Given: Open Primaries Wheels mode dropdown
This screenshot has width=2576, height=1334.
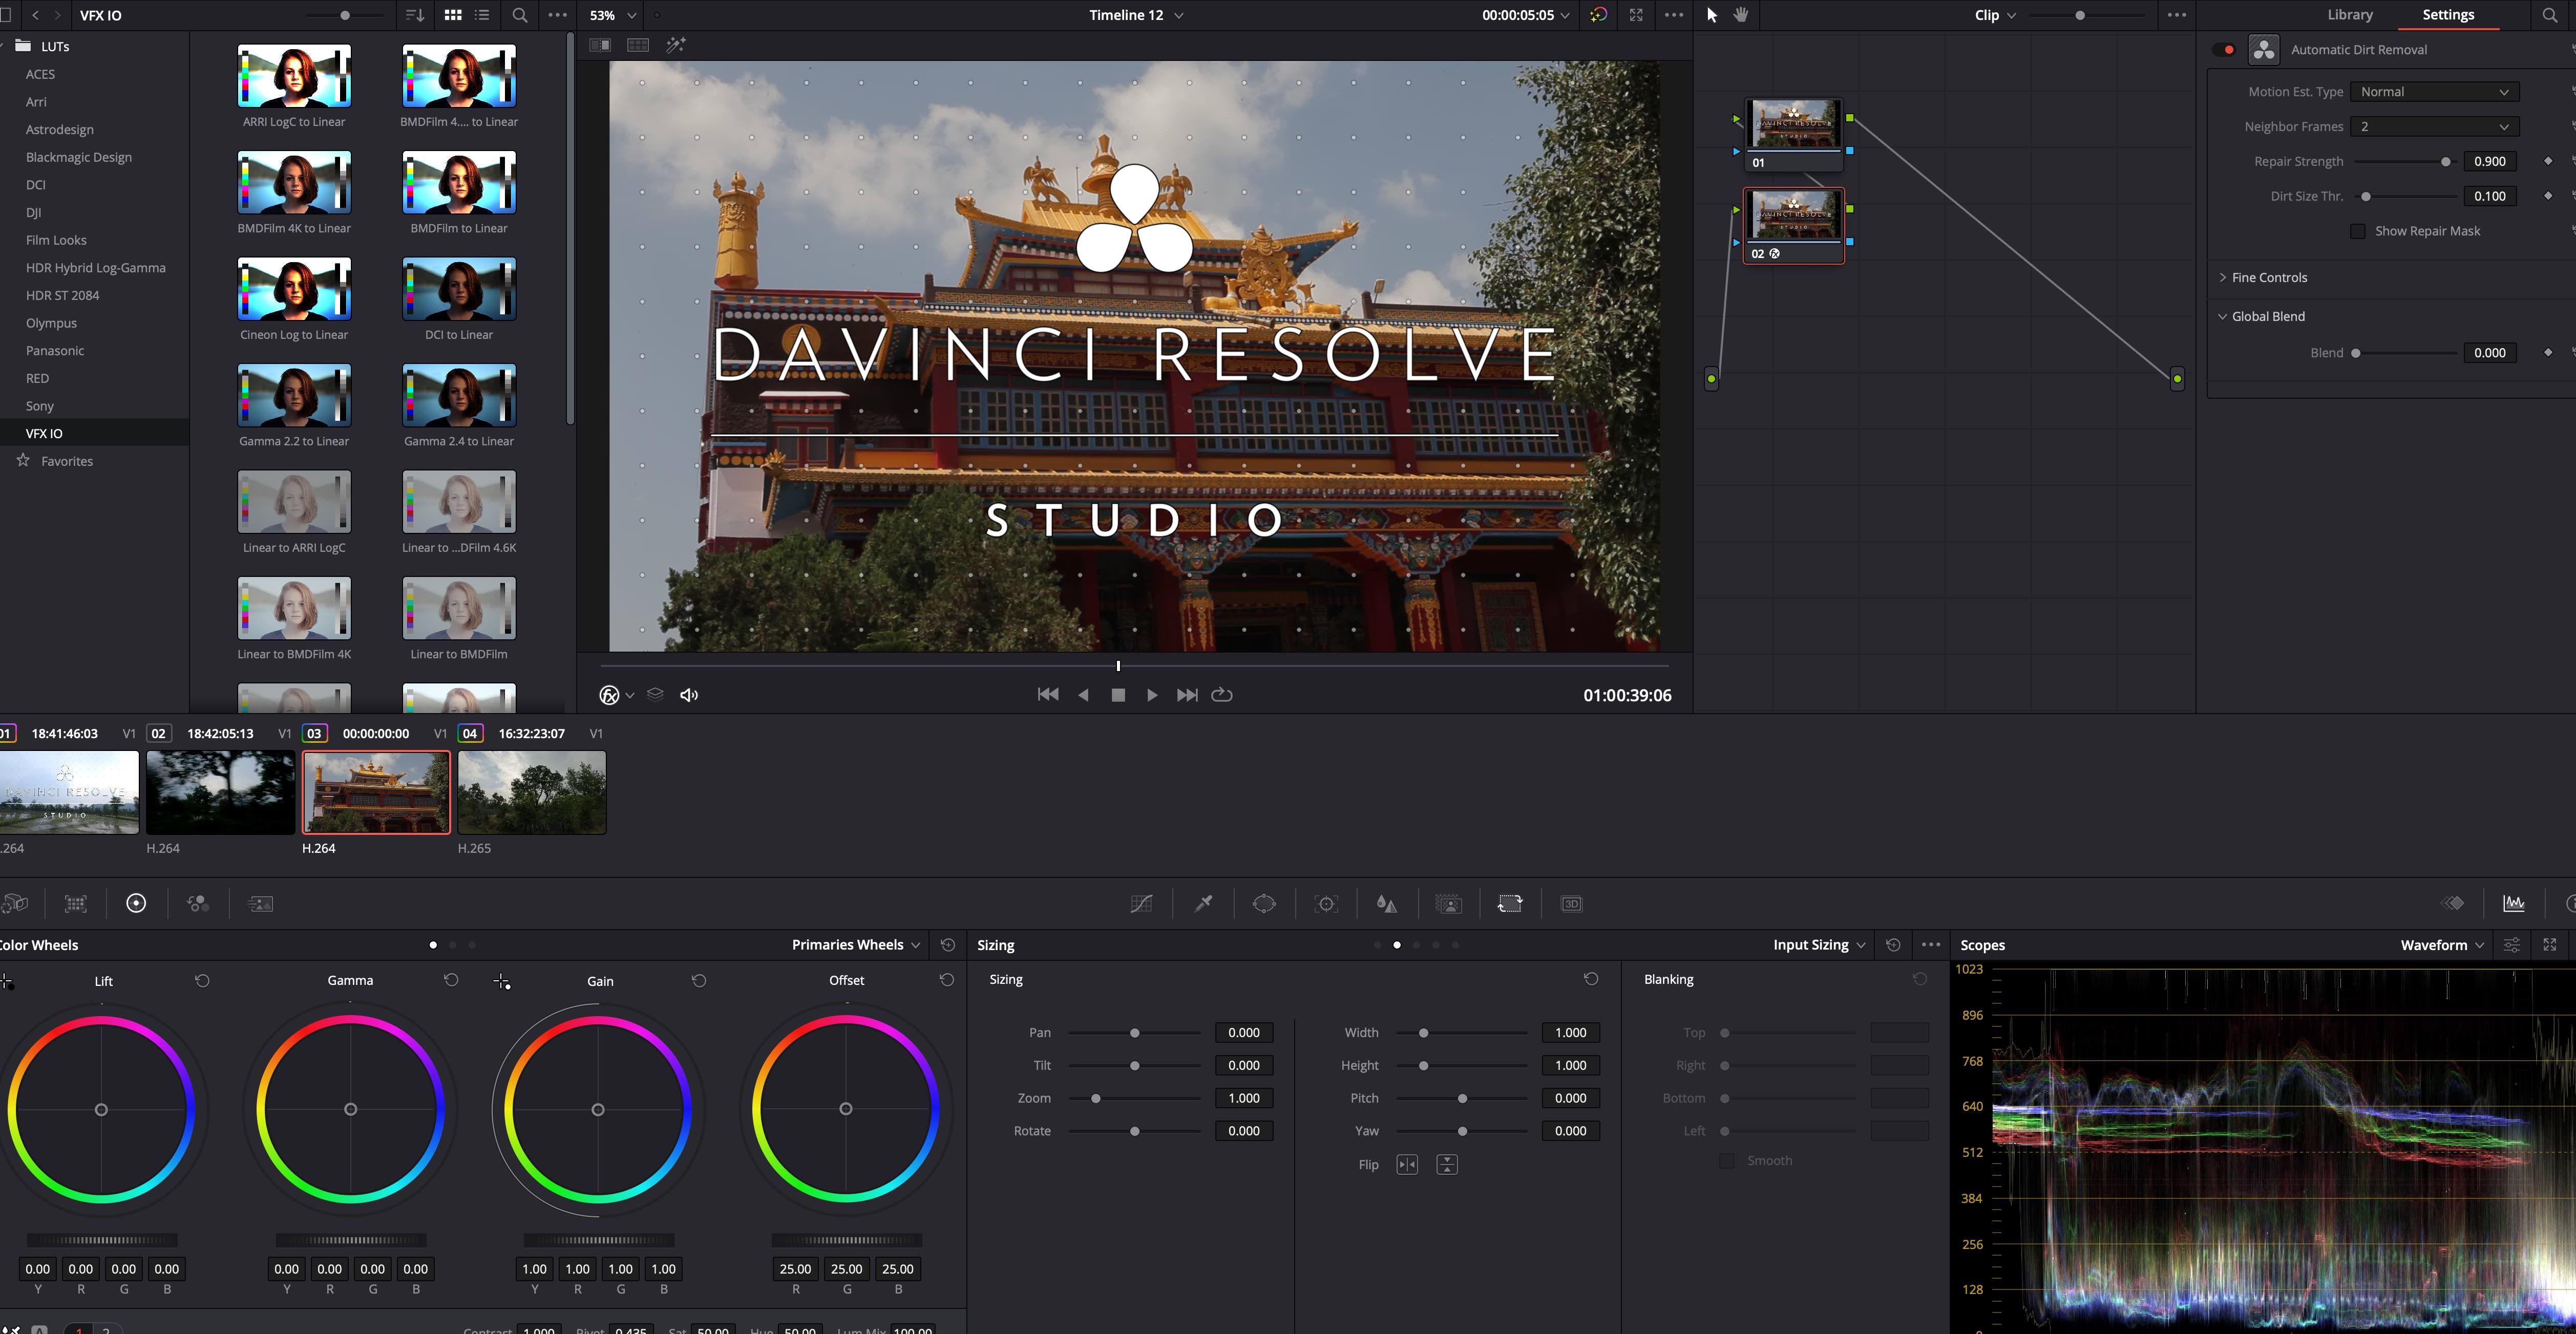Looking at the screenshot, I should point(856,944).
